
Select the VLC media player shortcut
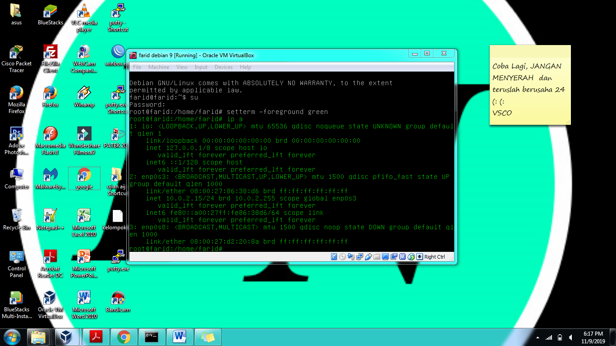(x=84, y=18)
